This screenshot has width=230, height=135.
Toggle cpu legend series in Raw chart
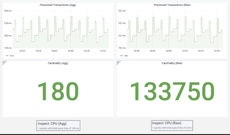click(x=126, y=56)
